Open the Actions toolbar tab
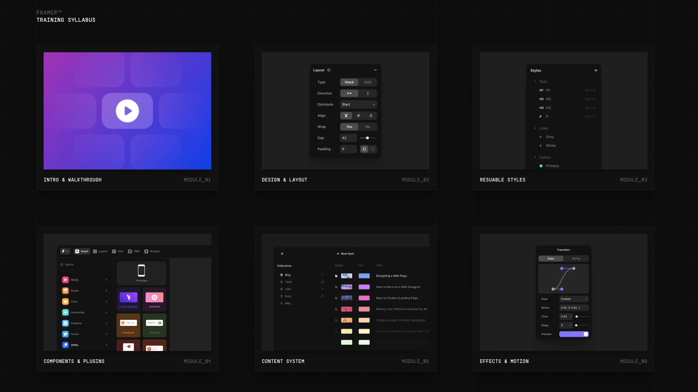The height and width of the screenshot is (392, 698). pos(152,251)
